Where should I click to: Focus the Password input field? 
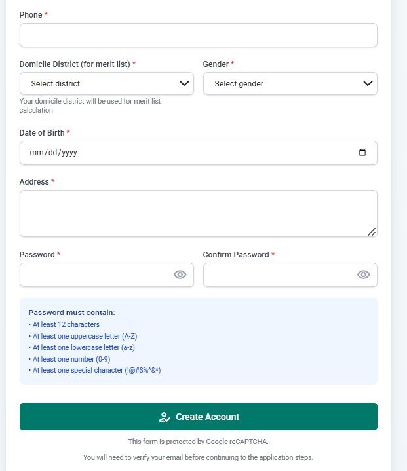click(95, 274)
